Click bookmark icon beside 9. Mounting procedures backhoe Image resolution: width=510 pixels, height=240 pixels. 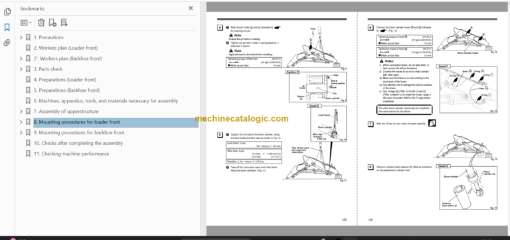(x=29, y=132)
